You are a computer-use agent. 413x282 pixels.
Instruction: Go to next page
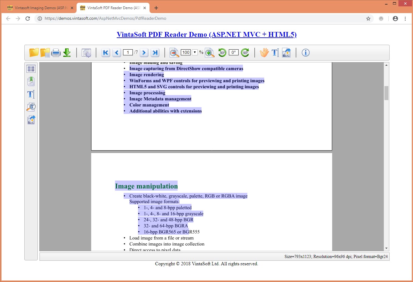click(144, 53)
